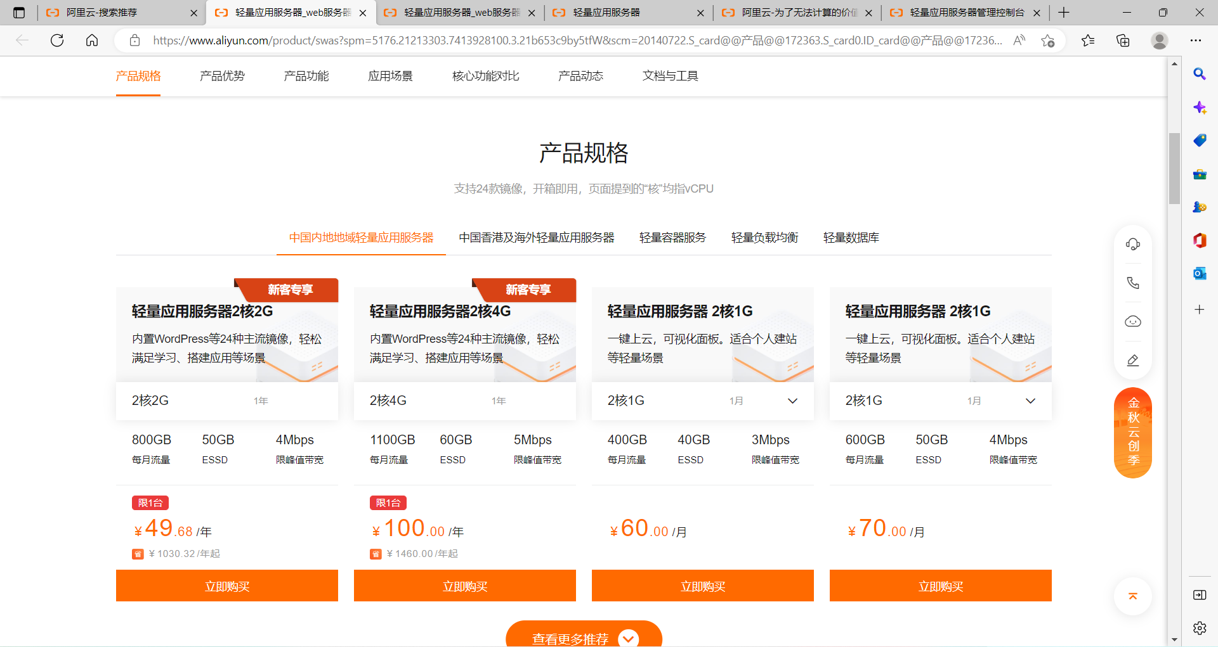
Task: Refresh the current page
Action: tap(57, 41)
